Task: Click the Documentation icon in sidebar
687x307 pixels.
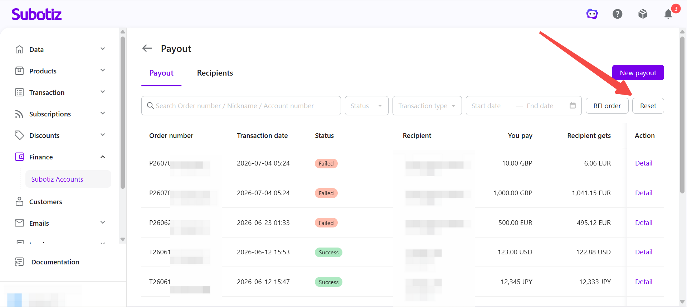Action: [19, 262]
